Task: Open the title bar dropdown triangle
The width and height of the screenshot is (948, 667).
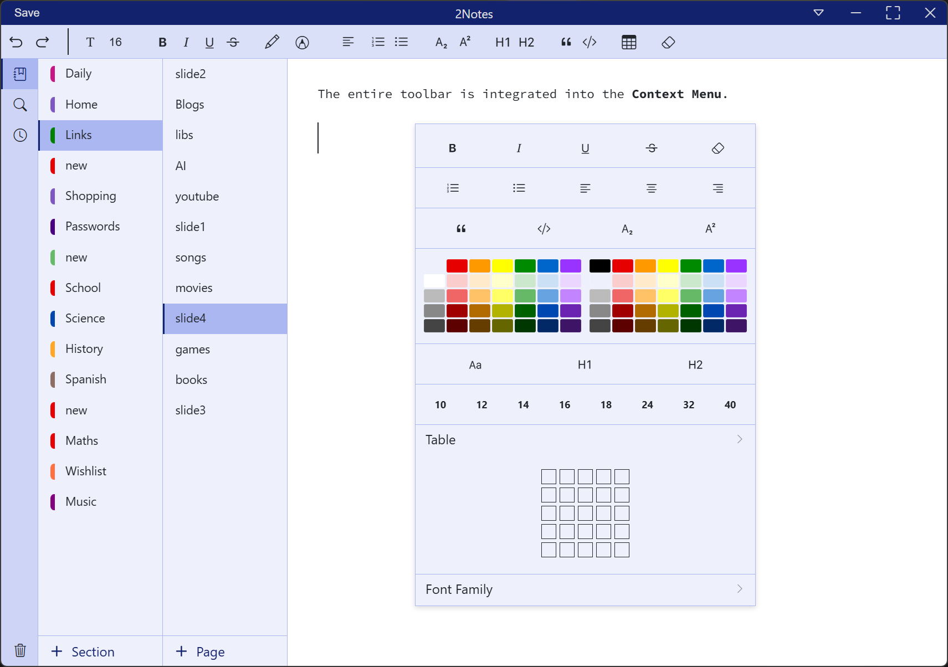Action: coord(818,13)
